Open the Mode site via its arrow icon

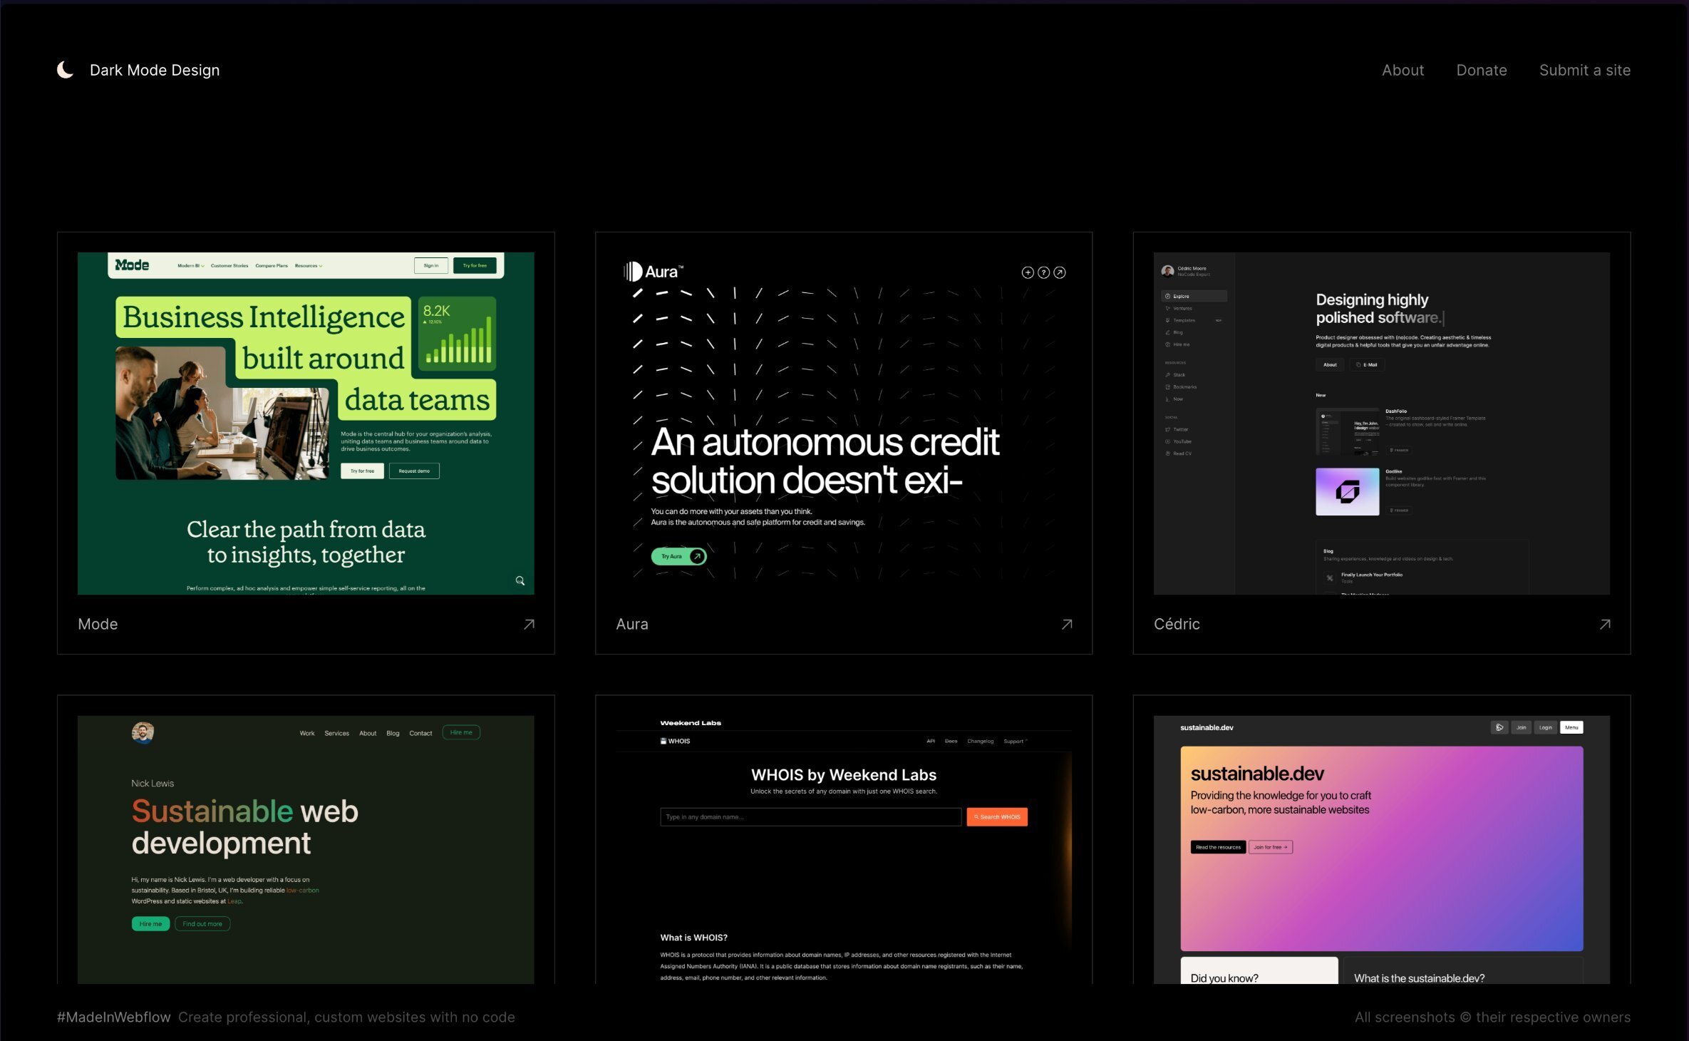[x=529, y=624]
